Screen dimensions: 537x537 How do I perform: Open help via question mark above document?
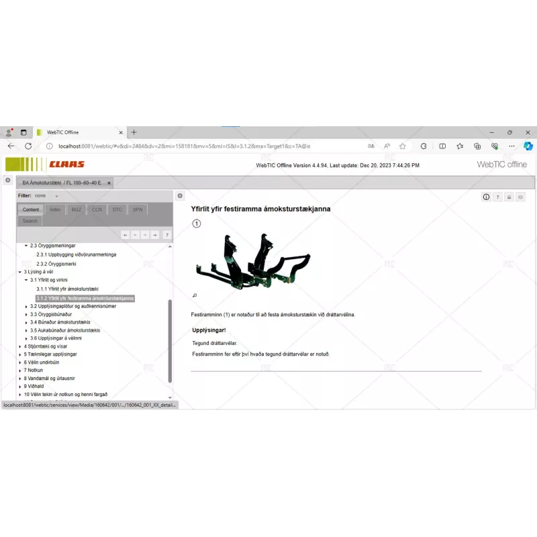pos(497,197)
